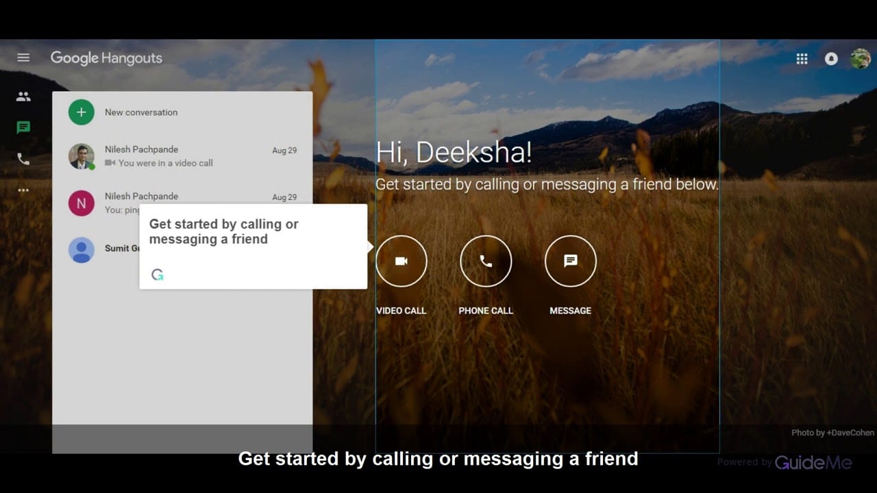Image resolution: width=877 pixels, height=493 pixels.
Task: Click the Google Hangouts logo
Action: (106, 58)
